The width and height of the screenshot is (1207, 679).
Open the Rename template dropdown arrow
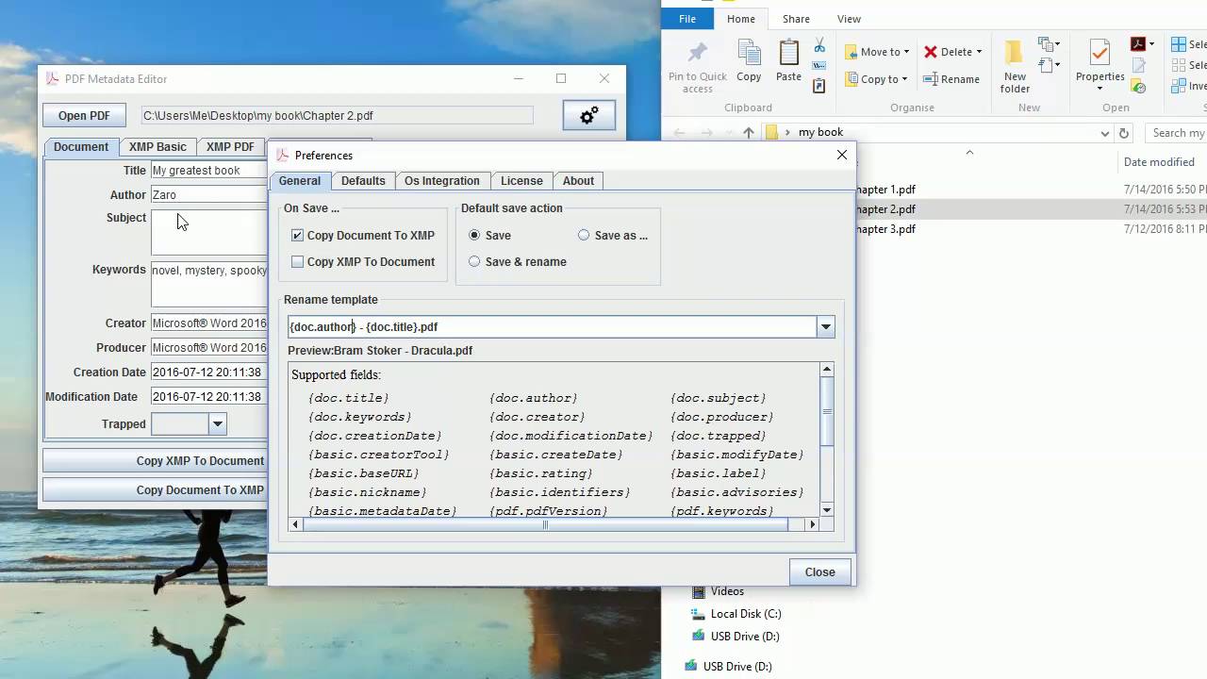click(825, 327)
